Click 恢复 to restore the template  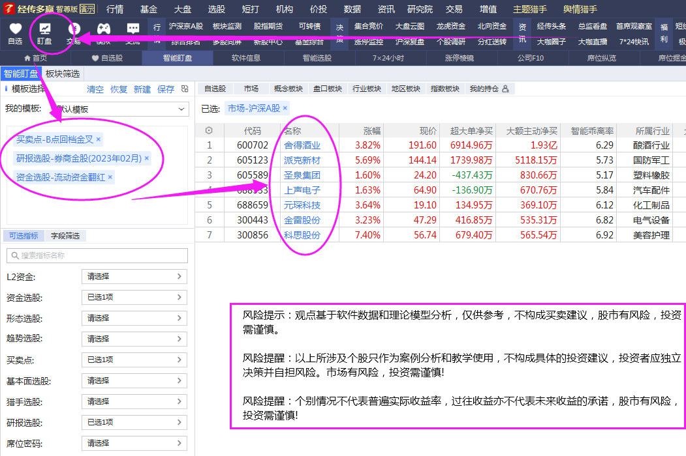119,89
